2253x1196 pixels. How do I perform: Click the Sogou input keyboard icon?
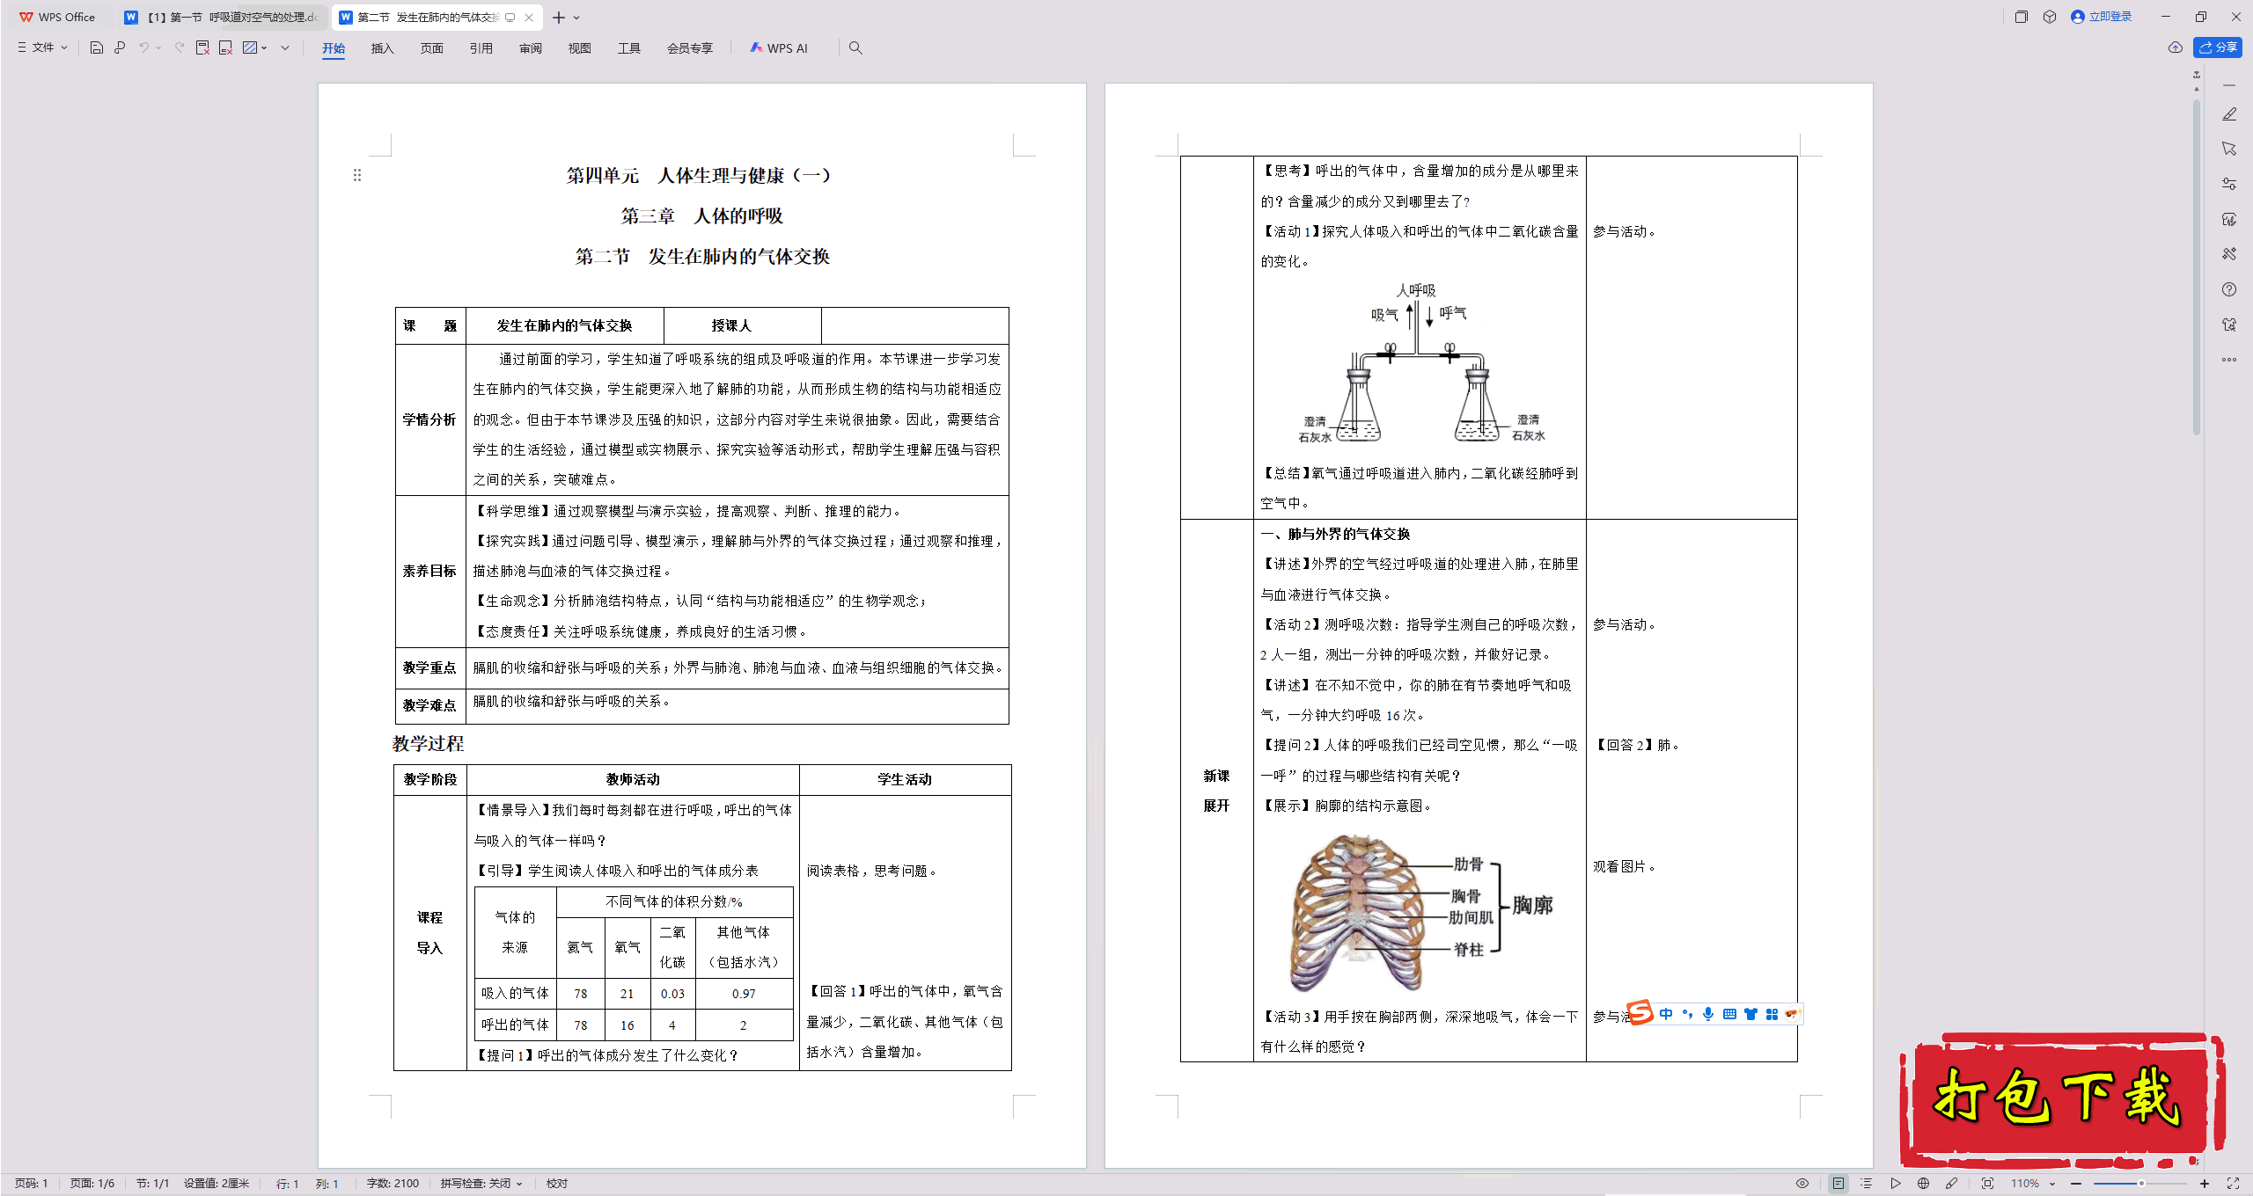(1729, 1014)
